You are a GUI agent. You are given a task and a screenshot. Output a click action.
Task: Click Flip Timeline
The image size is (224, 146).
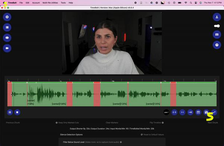(155, 123)
